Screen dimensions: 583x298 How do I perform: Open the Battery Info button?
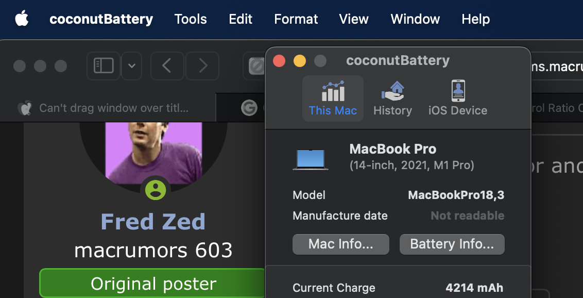tap(452, 244)
